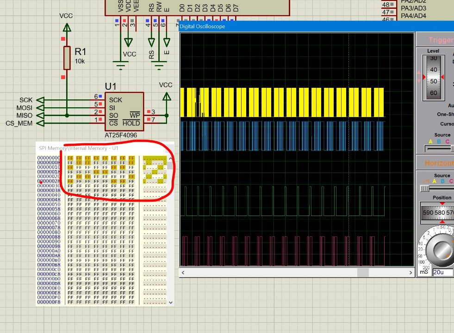The image size is (454, 333).
Task: Click the 20u timebase value field
Action: (443, 272)
